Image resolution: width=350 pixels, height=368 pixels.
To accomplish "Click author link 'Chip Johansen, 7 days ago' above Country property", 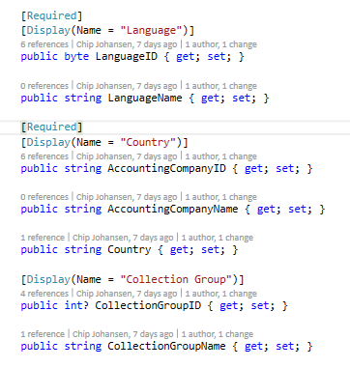I will point(123,238).
